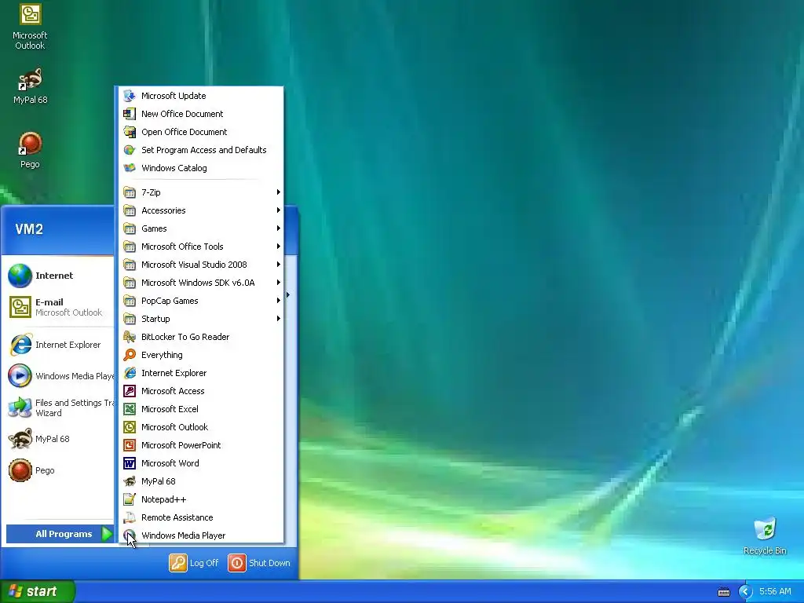Click the Start button on taskbar

tap(38, 592)
